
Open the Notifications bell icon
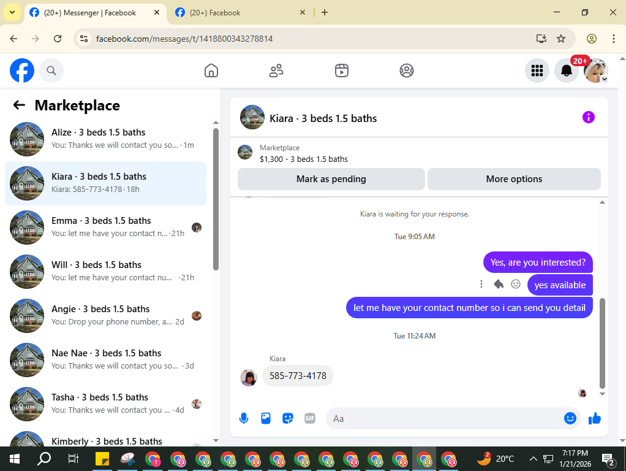tap(566, 71)
